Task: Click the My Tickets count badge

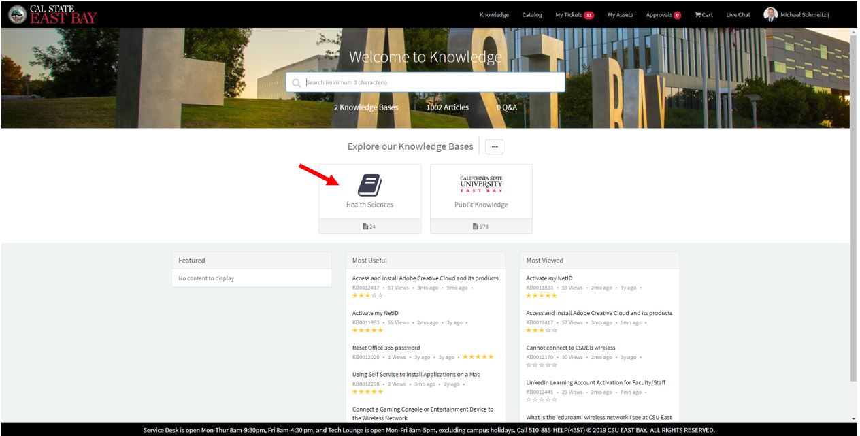Action: (589, 15)
